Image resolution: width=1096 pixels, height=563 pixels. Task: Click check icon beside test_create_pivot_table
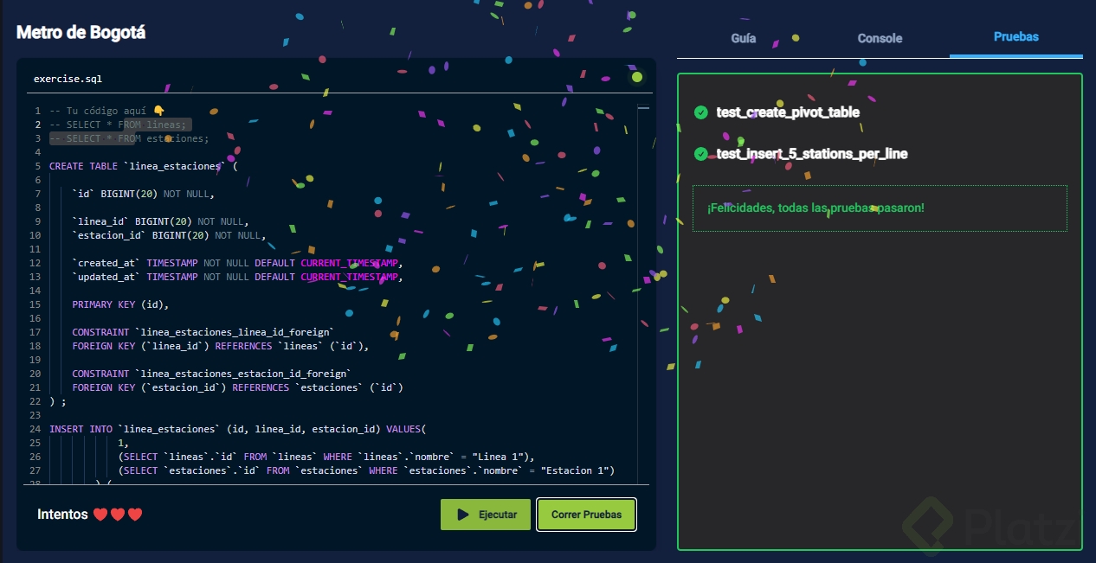pyautogui.click(x=700, y=112)
